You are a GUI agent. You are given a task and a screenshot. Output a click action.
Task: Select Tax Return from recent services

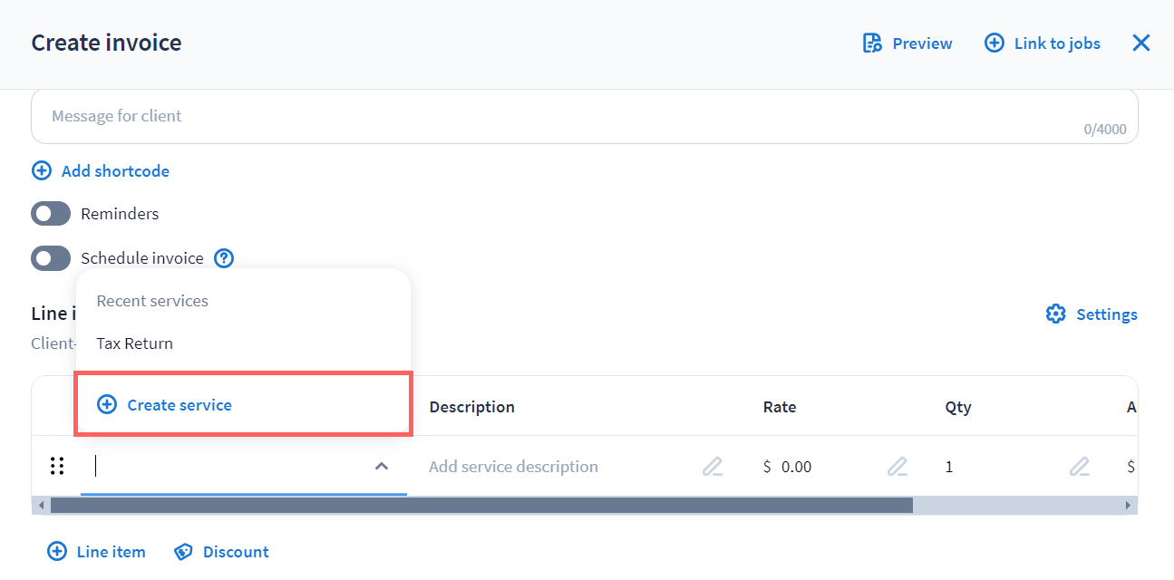point(135,343)
